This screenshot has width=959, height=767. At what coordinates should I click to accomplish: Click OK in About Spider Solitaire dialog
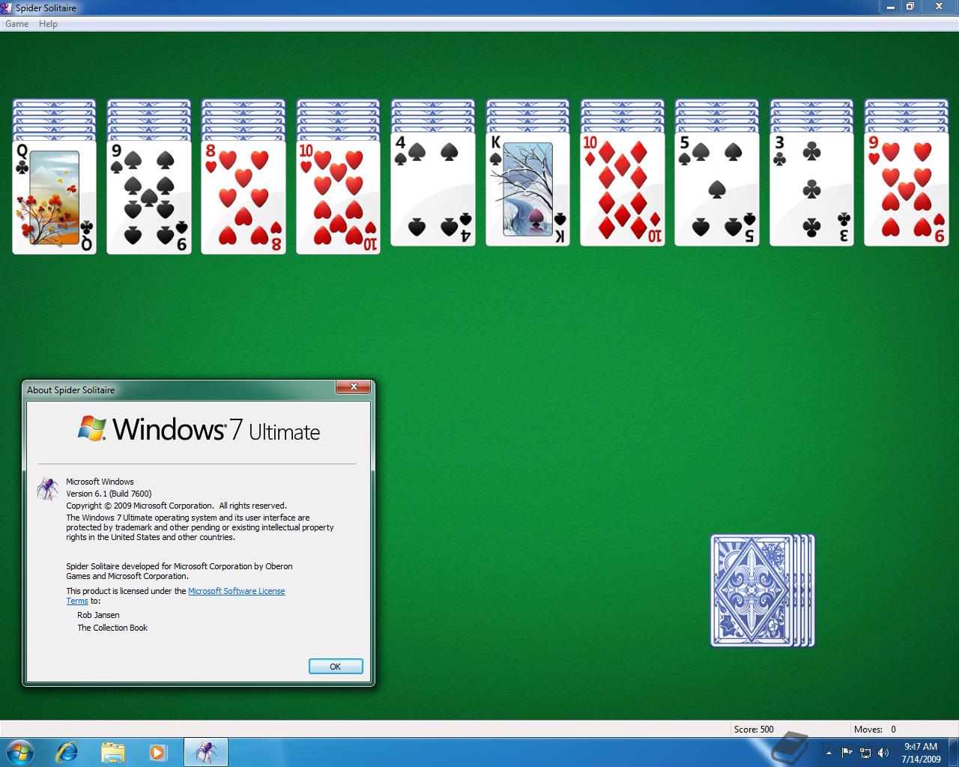[336, 666]
